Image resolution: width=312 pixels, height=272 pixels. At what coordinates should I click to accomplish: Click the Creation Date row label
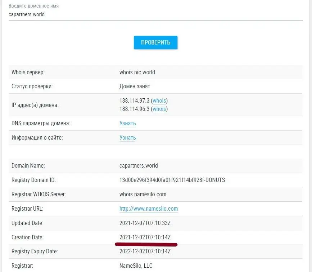coord(27,237)
